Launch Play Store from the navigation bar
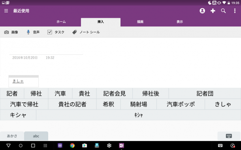Screen dimensions: 241x150 (x=85, y=146)
